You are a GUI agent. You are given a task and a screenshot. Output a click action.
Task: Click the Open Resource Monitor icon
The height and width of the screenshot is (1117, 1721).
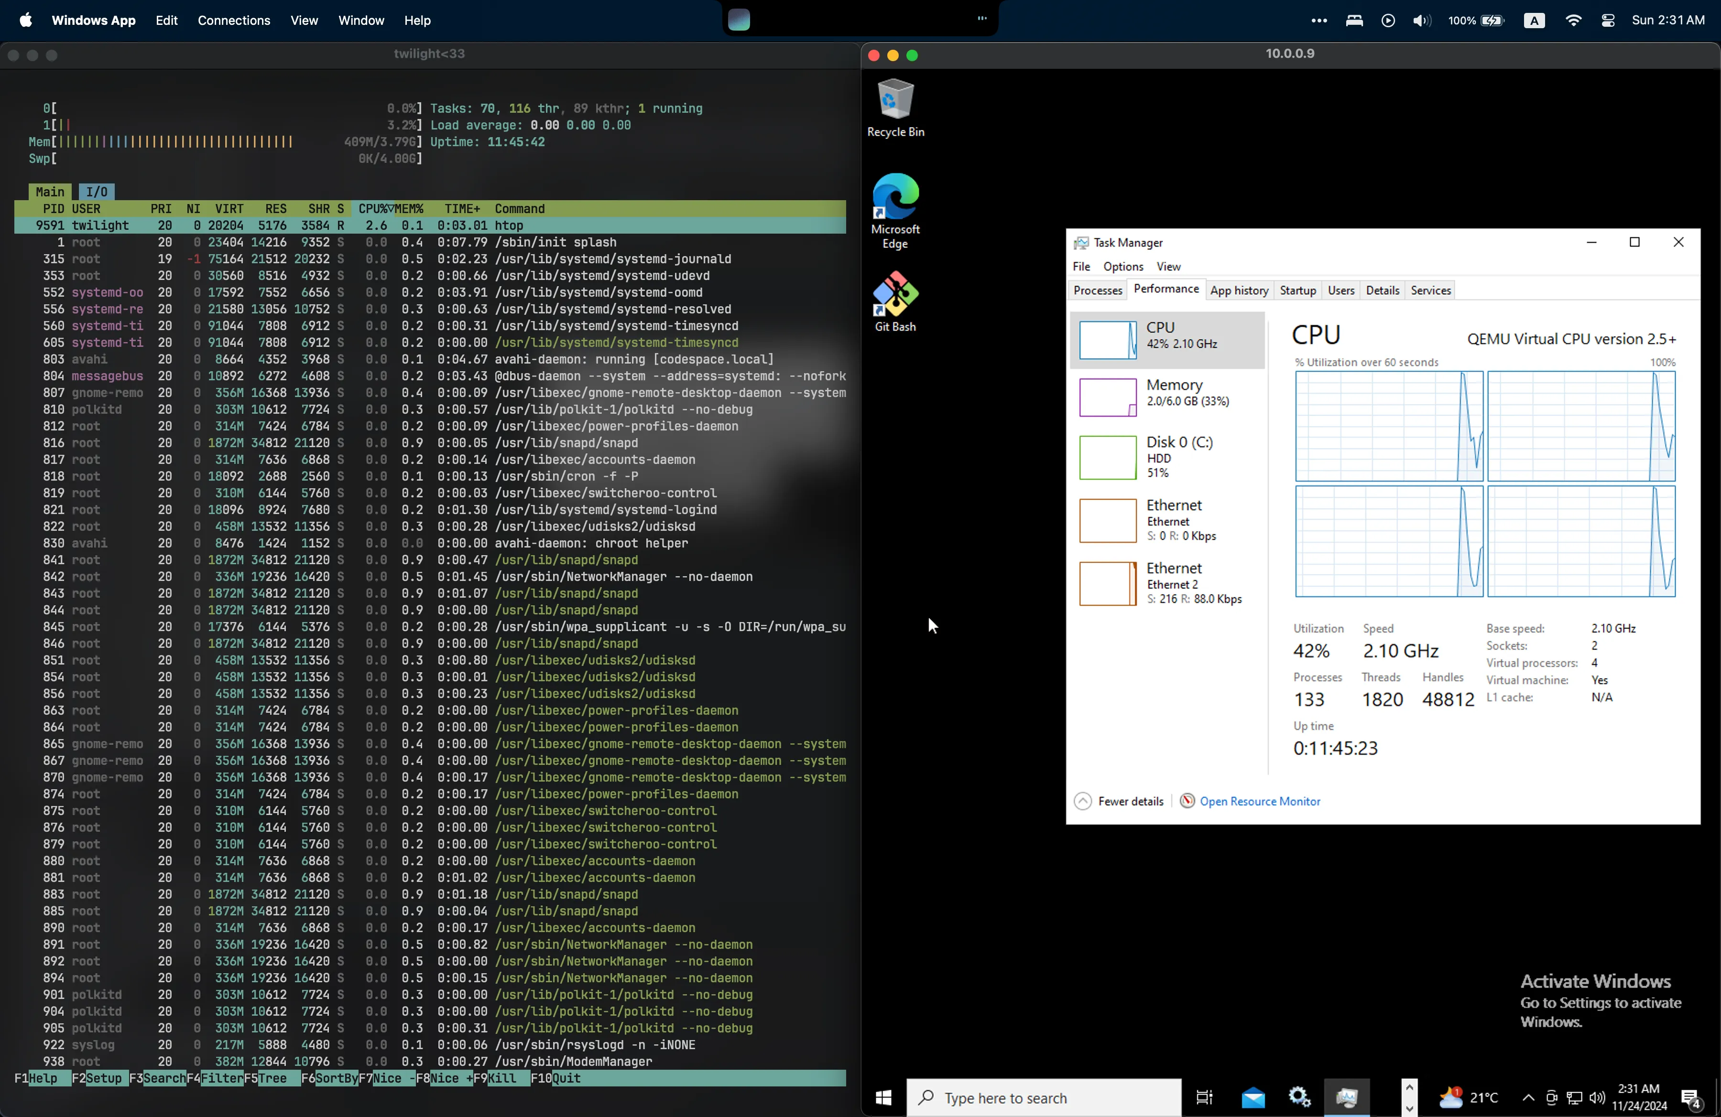[1187, 801]
